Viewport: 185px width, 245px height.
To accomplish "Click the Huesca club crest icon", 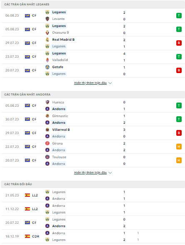I will pyautogui.click(x=47, y=102).
